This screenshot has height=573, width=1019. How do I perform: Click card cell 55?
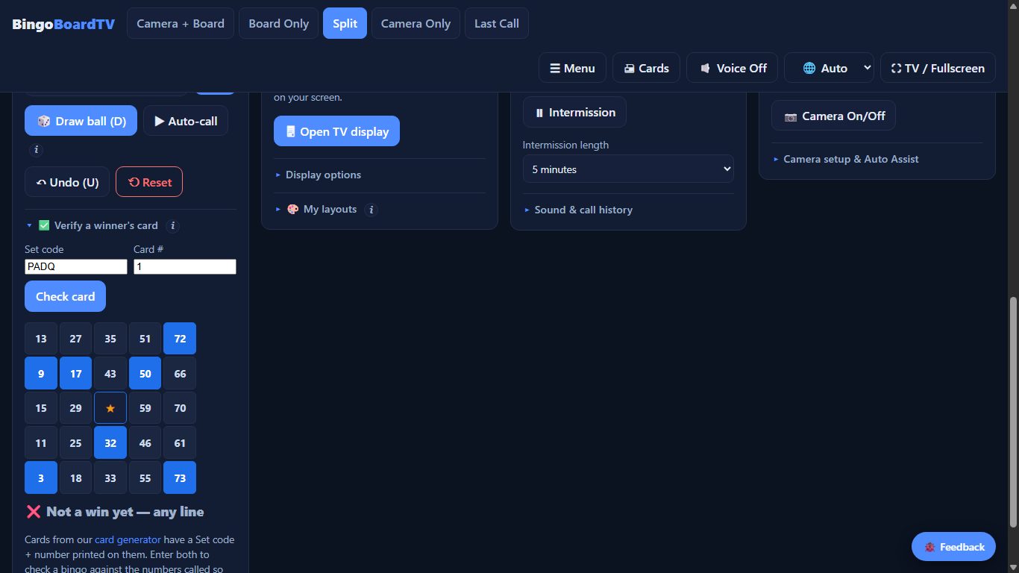[145, 477]
